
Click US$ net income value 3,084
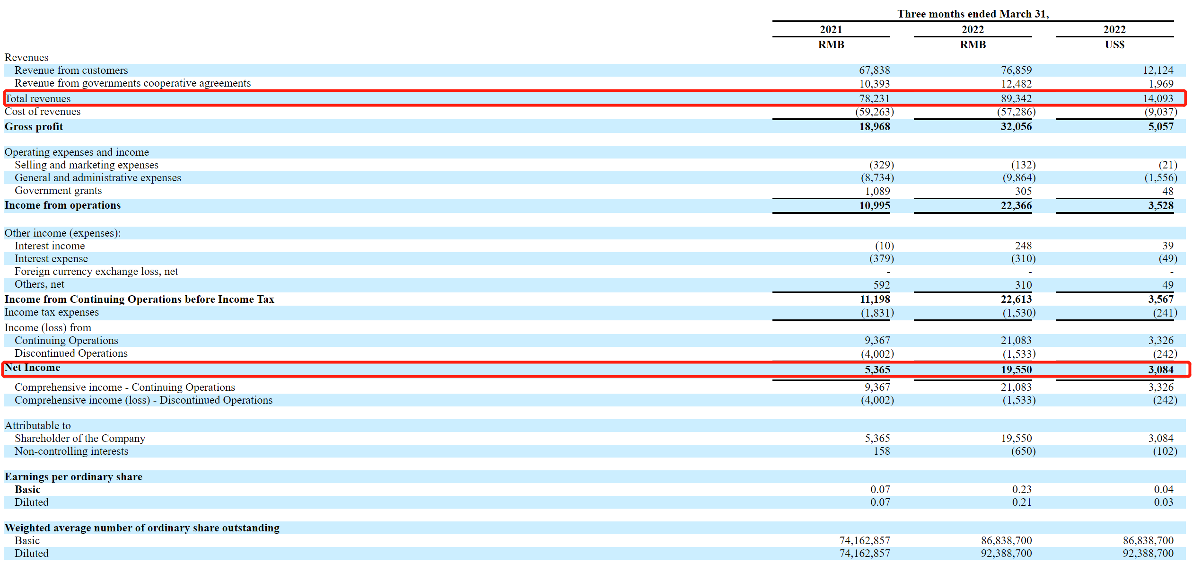coord(1160,370)
